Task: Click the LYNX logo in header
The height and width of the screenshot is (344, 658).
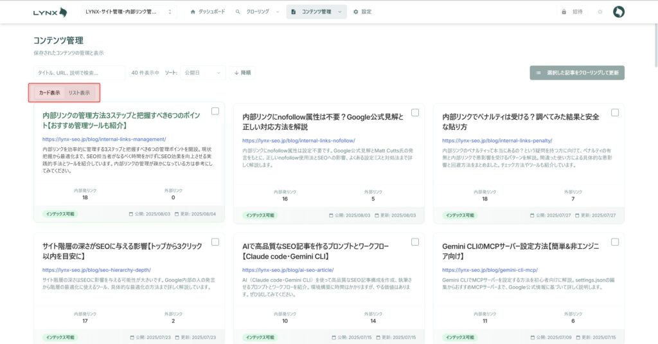Action: pos(50,12)
